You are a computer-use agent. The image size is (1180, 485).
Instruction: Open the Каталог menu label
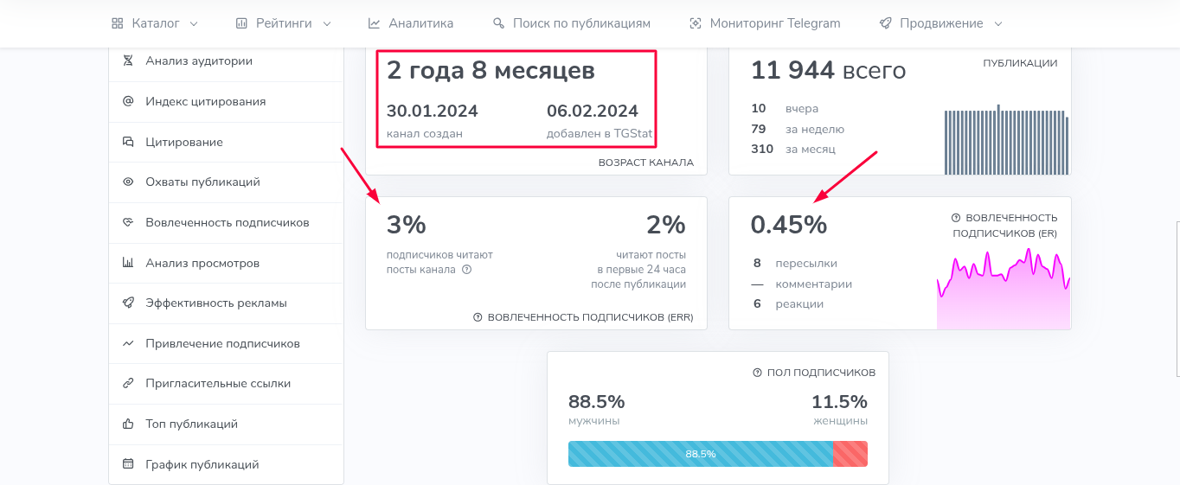point(156,23)
